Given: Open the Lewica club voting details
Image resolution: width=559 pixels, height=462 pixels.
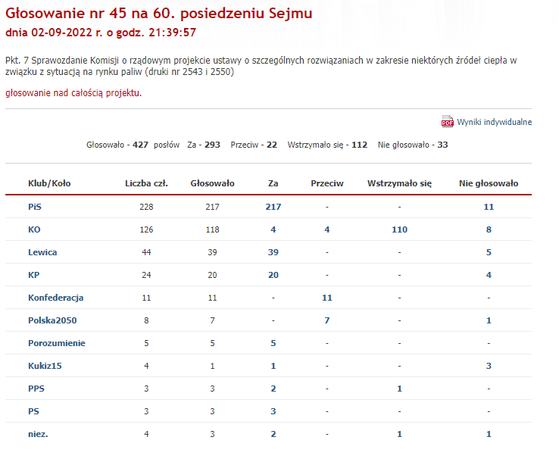Looking at the screenshot, I should click(x=42, y=252).
